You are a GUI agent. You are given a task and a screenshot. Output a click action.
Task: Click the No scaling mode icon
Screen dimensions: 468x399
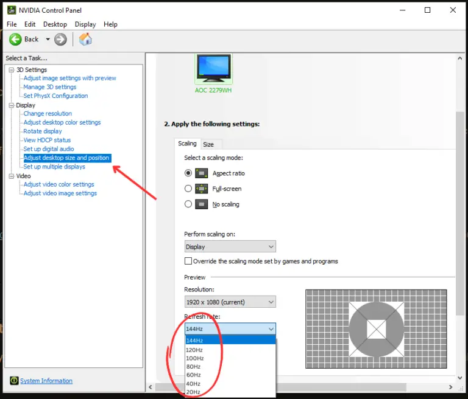(202, 204)
